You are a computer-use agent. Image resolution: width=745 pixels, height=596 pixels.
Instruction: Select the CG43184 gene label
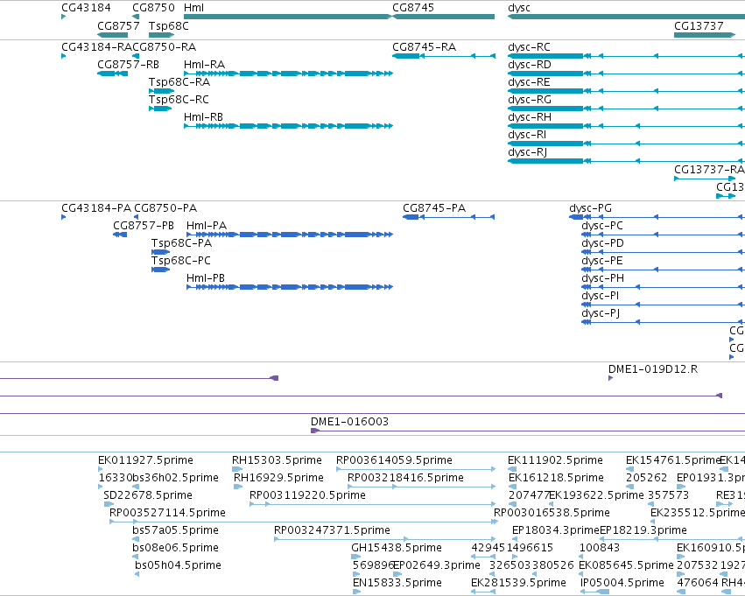click(x=86, y=8)
